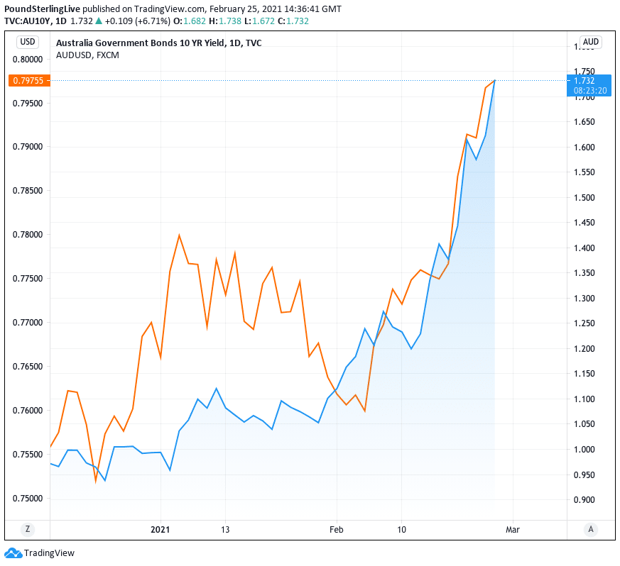Click the AUDUSD, FXCM series legend
Viewport: 620px width, 566px height.
point(87,55)
